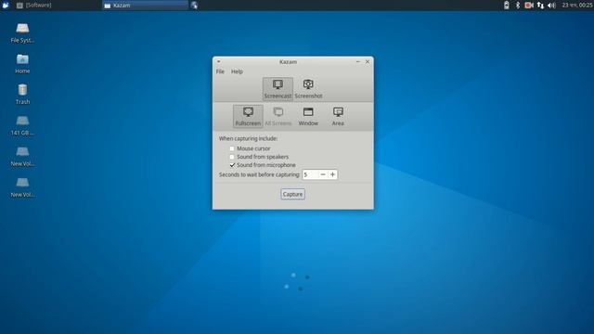The width and height of the screenshot is (594, 334).
Task: Open the battery power indicator in tray
Action: pos(507,6)
